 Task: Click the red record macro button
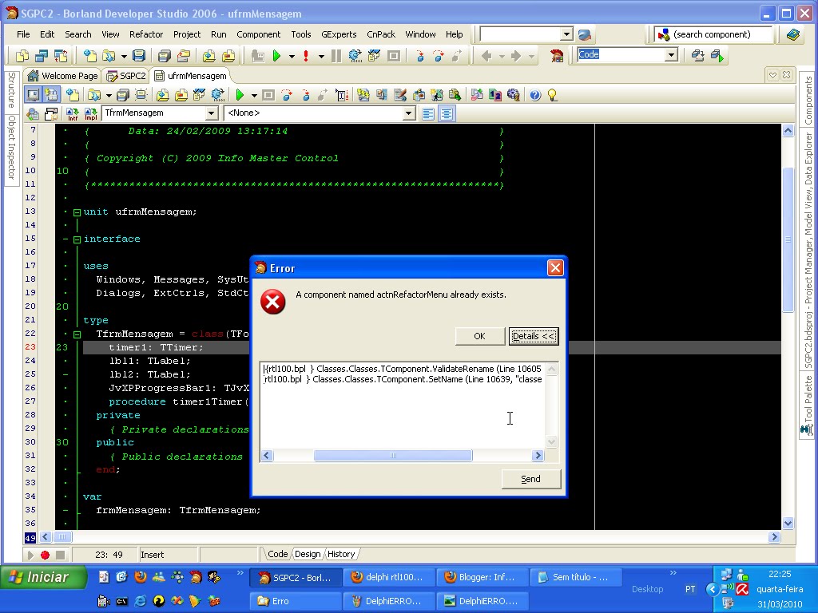click(x=45, y=556)
